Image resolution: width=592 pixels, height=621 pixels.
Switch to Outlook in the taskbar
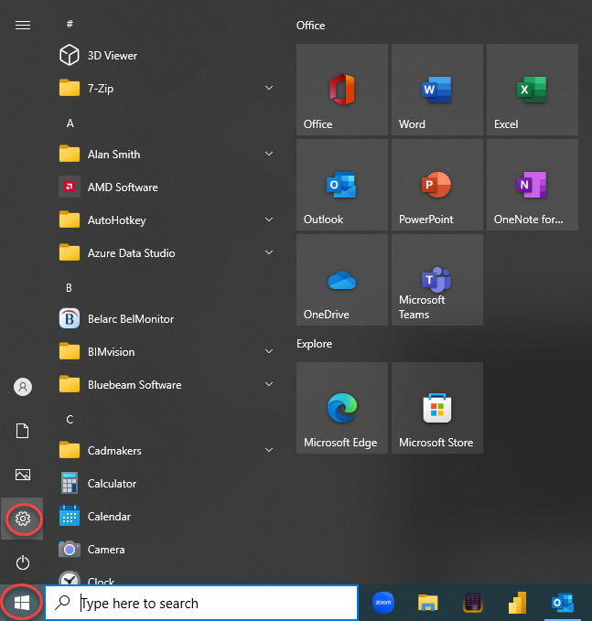coord(563,603)
